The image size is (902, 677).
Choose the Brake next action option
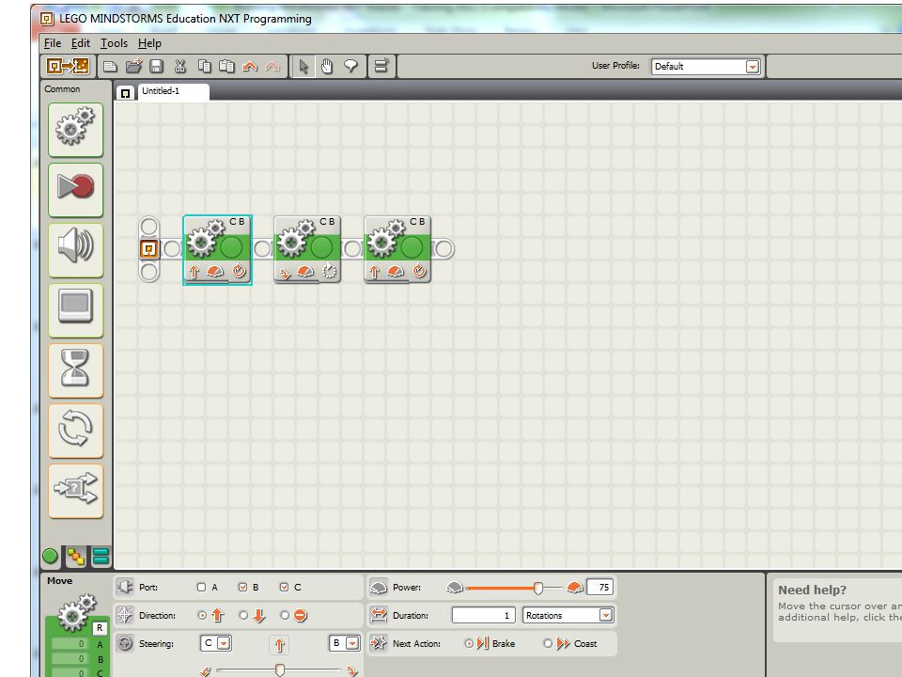point(469,643)
